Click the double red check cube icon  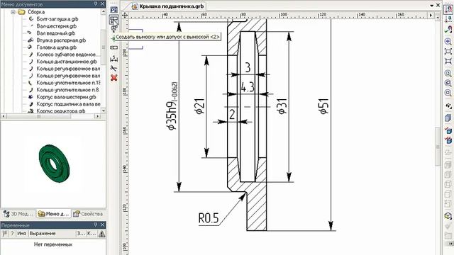pos(448,140)
